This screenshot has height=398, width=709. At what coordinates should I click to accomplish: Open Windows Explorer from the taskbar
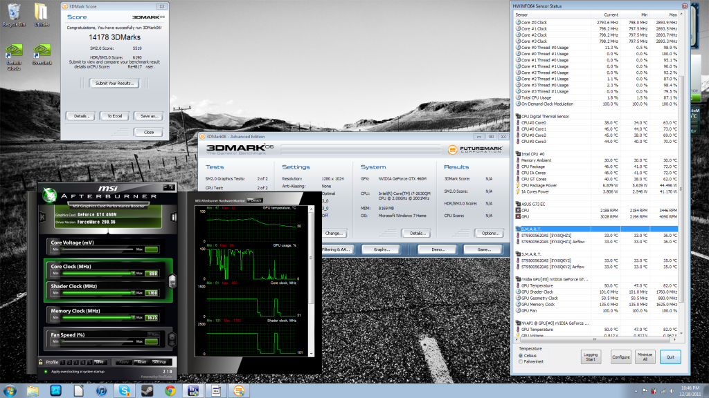tap(33, 390)
